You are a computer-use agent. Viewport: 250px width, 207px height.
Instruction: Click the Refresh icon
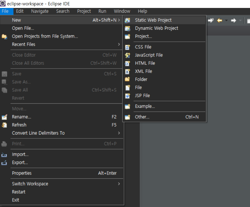click(4, 125)
